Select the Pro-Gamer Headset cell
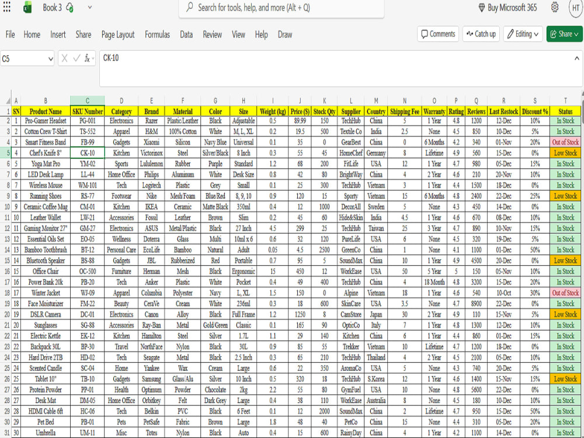This screenshot has width=584, height=438. tap(46, 121)
